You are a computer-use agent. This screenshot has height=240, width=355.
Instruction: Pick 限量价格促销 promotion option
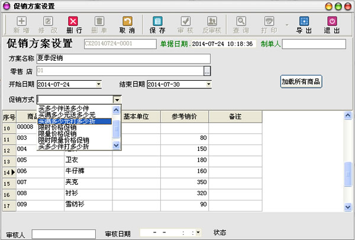pyautogui.click(x=57, y=134)
